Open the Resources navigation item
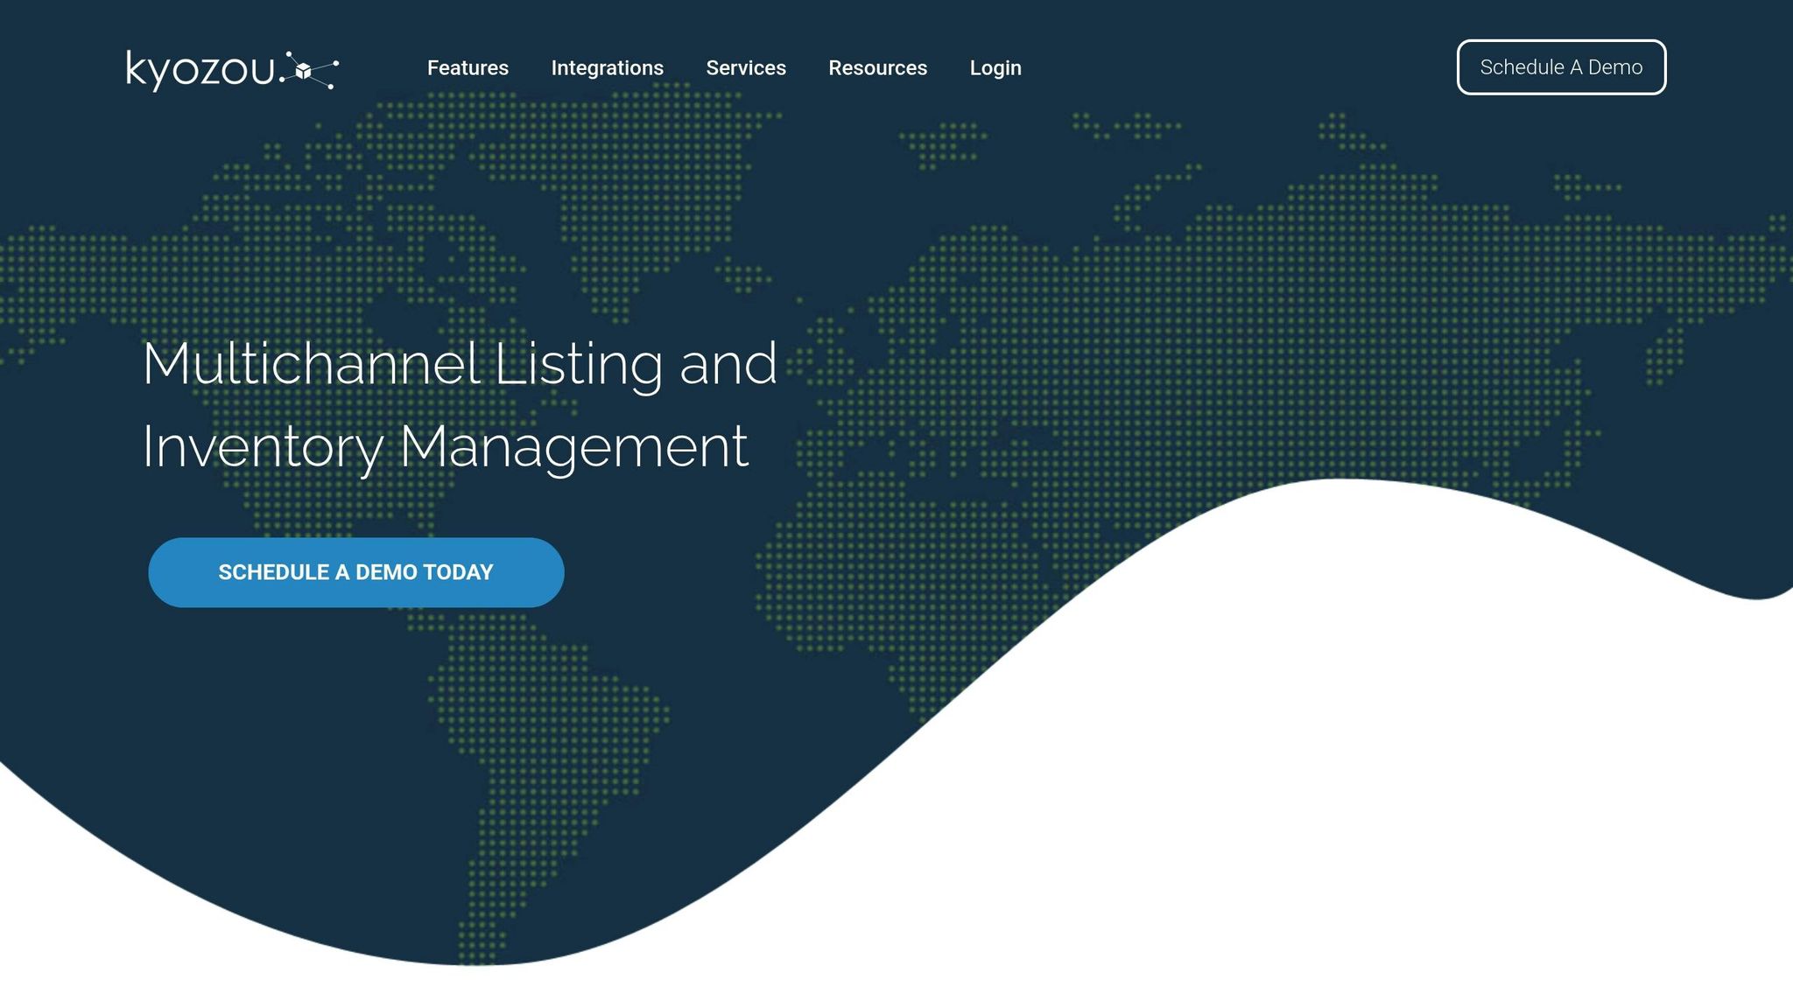The width and height of the screenshot is (1793, 1008). (x=877, y=68)
